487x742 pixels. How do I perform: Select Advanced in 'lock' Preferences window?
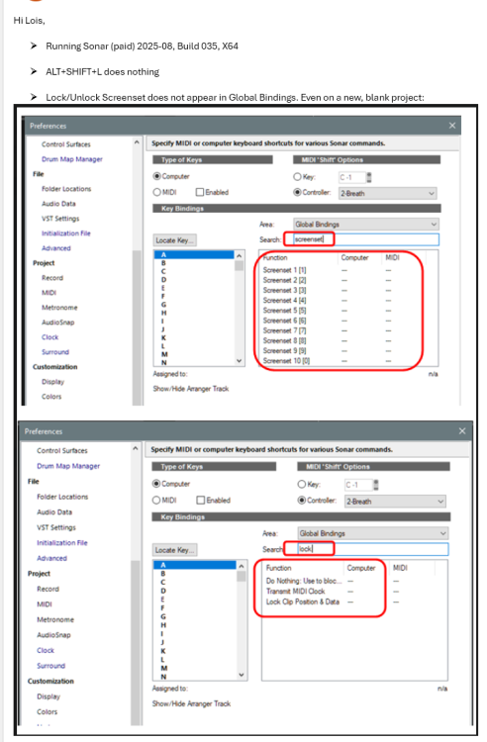[52, 558]
